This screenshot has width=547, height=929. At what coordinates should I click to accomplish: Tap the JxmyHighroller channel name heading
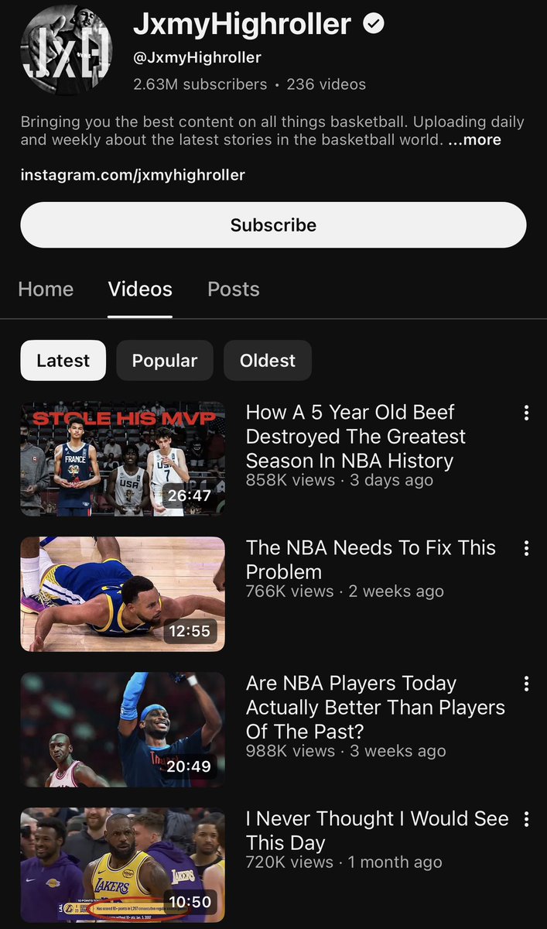(x=242, y=25)
